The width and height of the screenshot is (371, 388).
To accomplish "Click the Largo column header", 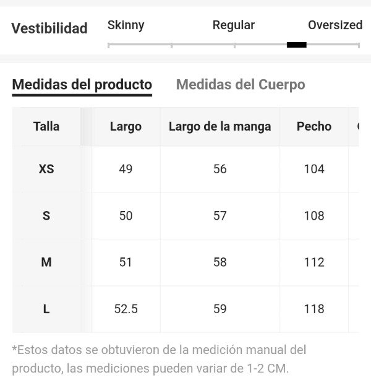I will coord(126,126).
